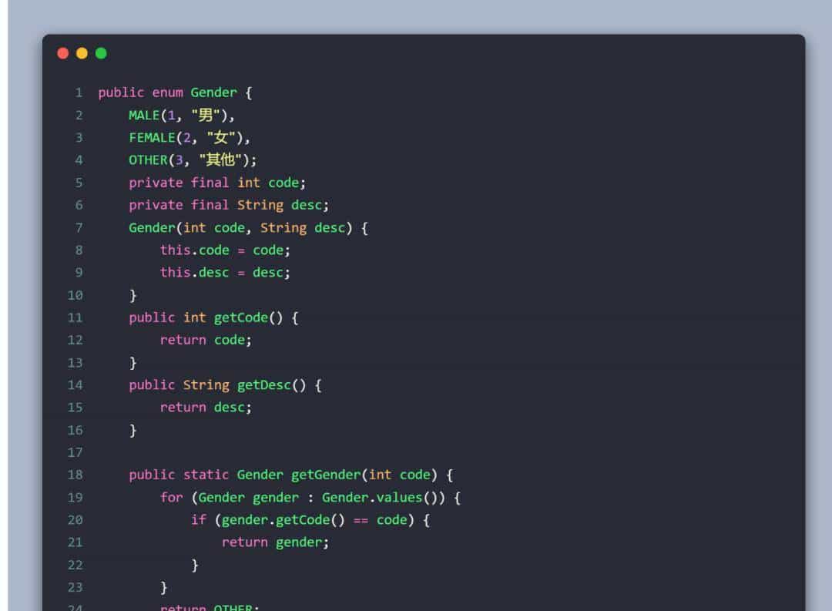Click 'return desc;' statement
This screenshot has height=611, width=832.
(206, 407)
